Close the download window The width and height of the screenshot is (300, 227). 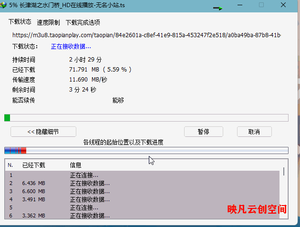click(x=283, y=5)
